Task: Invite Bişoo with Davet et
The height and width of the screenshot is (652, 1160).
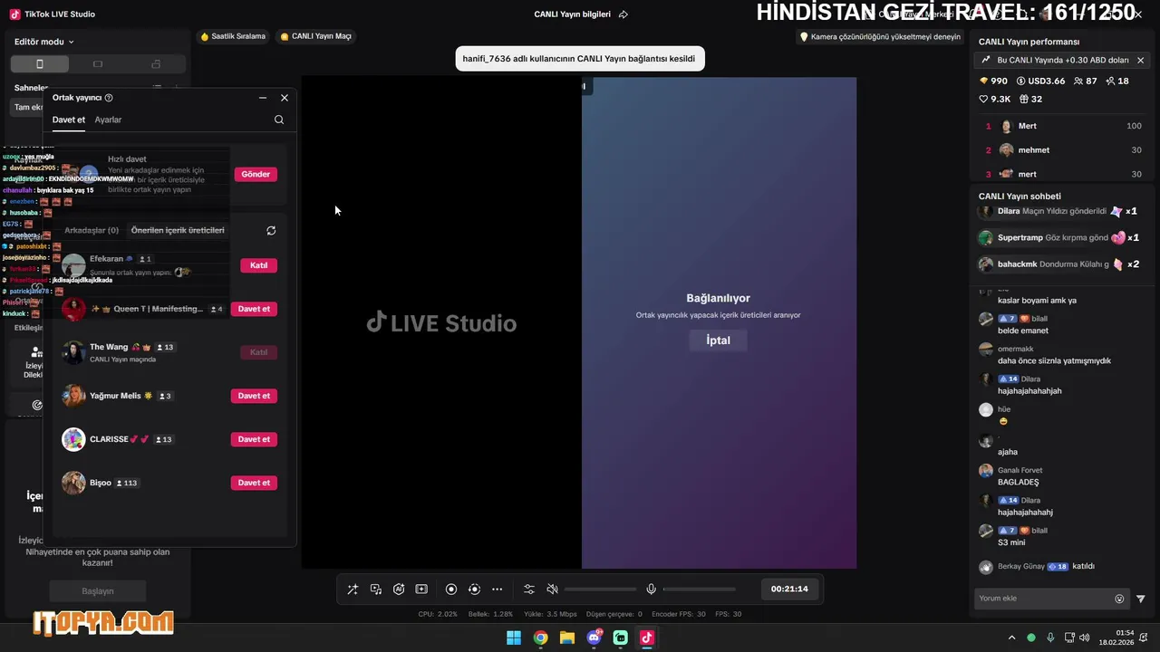Action: (254, 483)
